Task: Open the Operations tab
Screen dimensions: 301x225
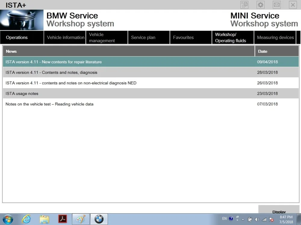Action: pyautogui.click(x=22, y=37)
